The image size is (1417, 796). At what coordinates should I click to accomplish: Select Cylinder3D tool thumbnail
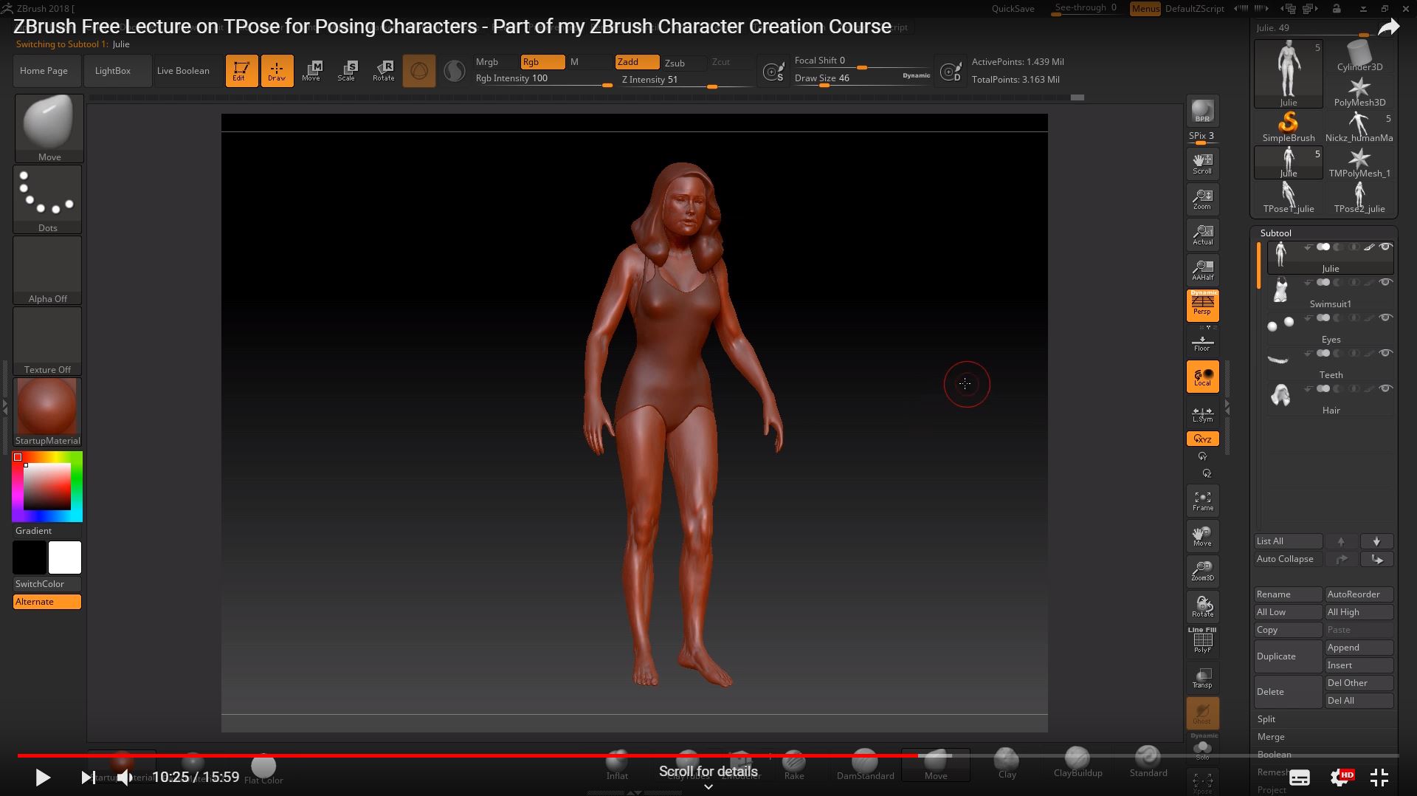(x=1359, y=56)
